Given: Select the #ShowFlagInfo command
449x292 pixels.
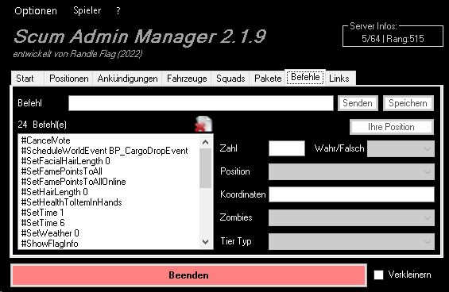Looking at the screenshot, I should (x=109, y=244).
